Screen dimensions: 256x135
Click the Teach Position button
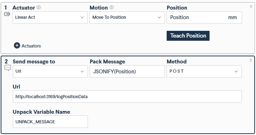188,36
